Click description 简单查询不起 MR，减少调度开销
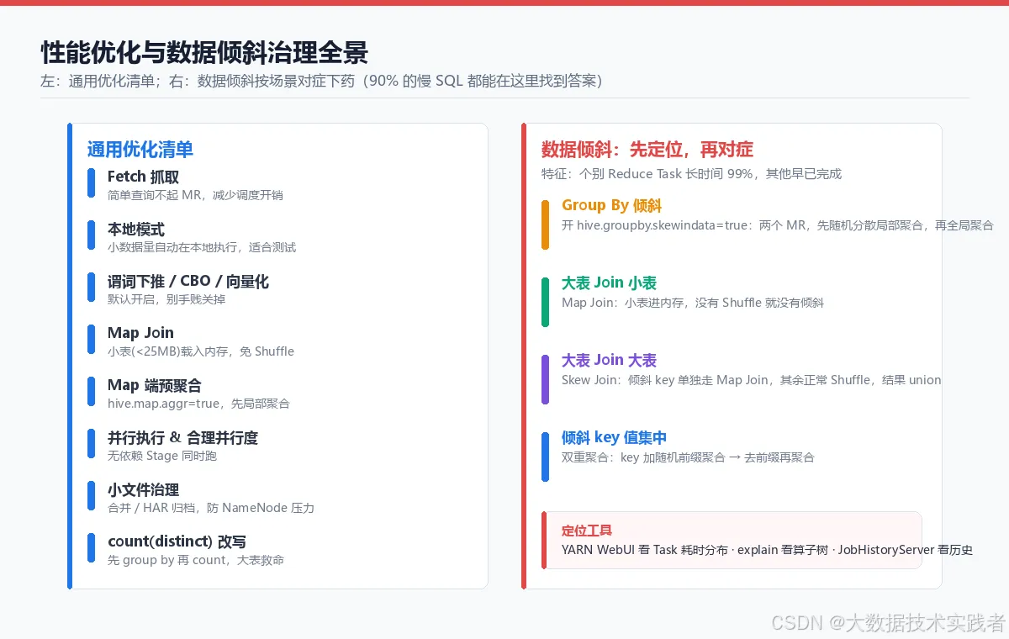This screenshot has width=1009, height=639. pyautogui.click(x=195, y=195)
